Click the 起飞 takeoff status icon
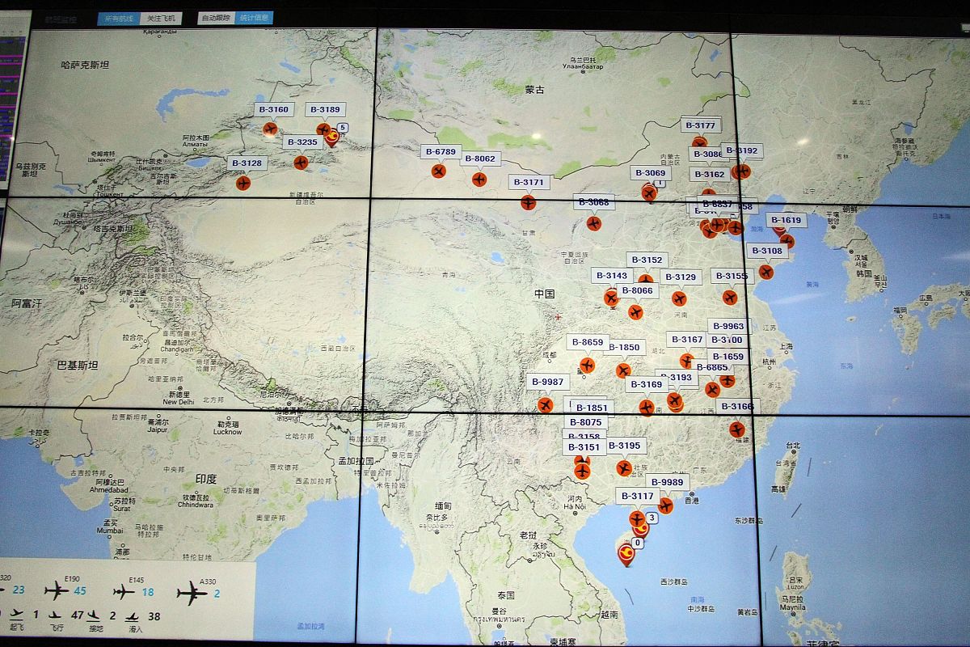Screen dimensions: 970x647 point(15,617)
